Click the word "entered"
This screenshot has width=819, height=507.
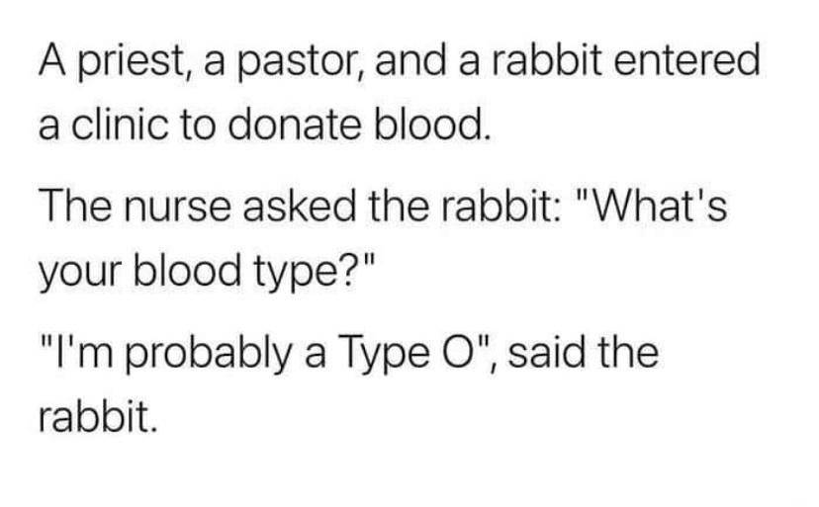(686, 59)
